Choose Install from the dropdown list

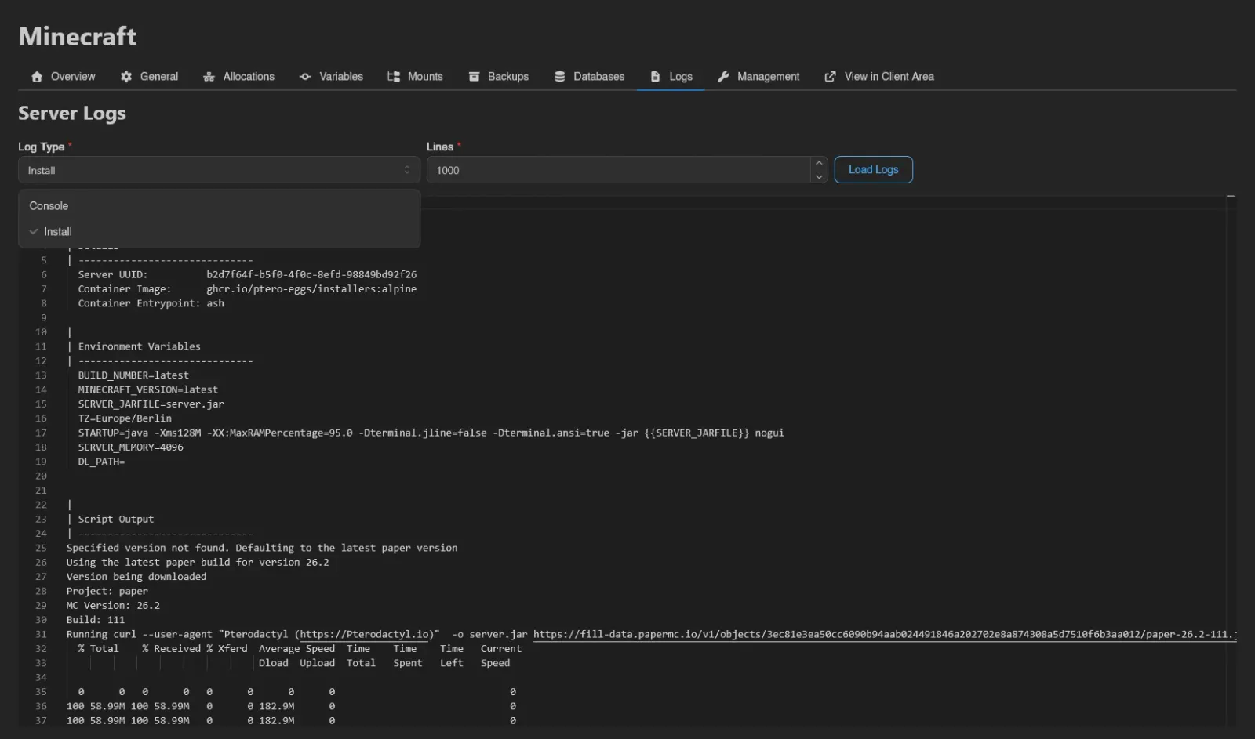[219, 232]
